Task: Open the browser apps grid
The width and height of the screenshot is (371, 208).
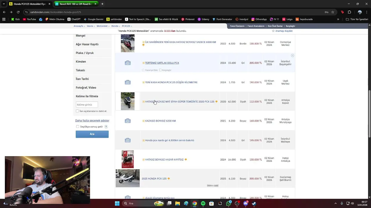Action: (4, 19)
